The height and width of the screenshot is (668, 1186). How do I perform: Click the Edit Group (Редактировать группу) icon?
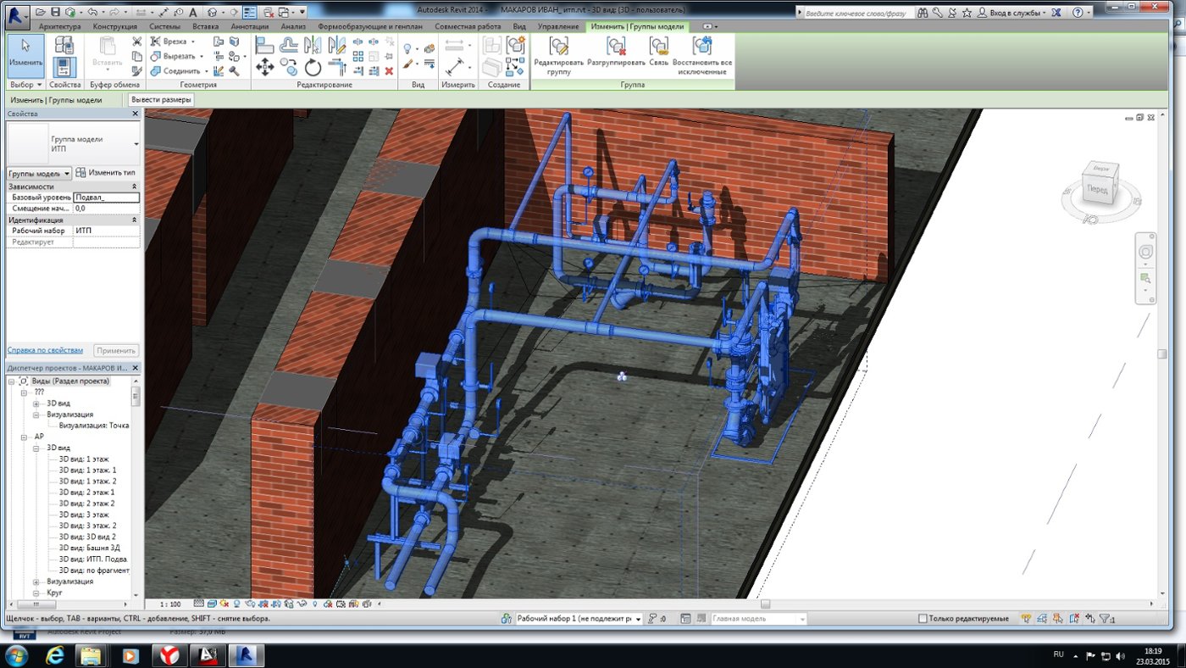coord(558,47)
